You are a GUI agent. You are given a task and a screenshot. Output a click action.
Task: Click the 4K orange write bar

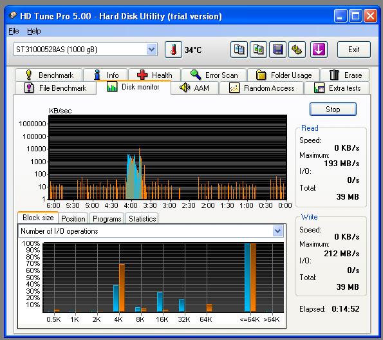(x=122, y=288)
